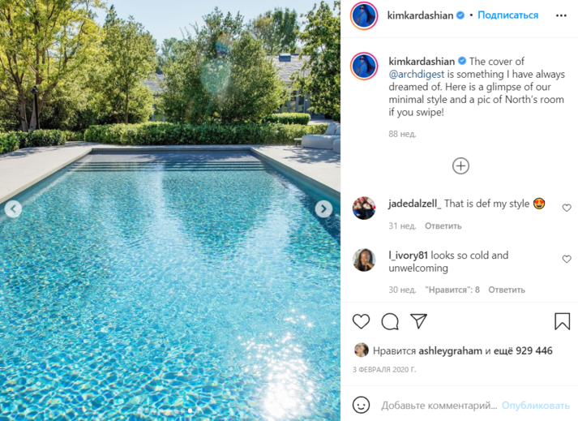Save post with the bookmark icon
The image size is (578, 421).
[562, 321]
